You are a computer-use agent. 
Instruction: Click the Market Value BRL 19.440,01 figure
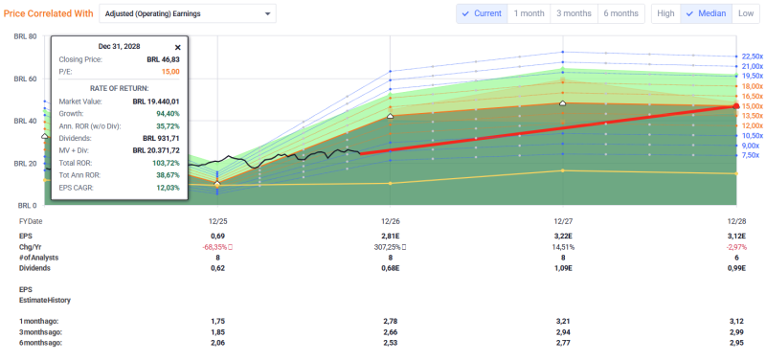[x=156, y=102]
